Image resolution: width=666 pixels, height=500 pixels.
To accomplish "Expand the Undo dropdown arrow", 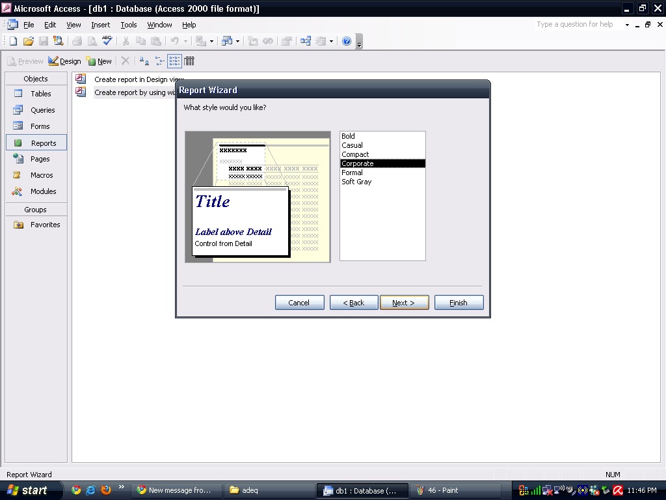I will [x=185, y=41].
